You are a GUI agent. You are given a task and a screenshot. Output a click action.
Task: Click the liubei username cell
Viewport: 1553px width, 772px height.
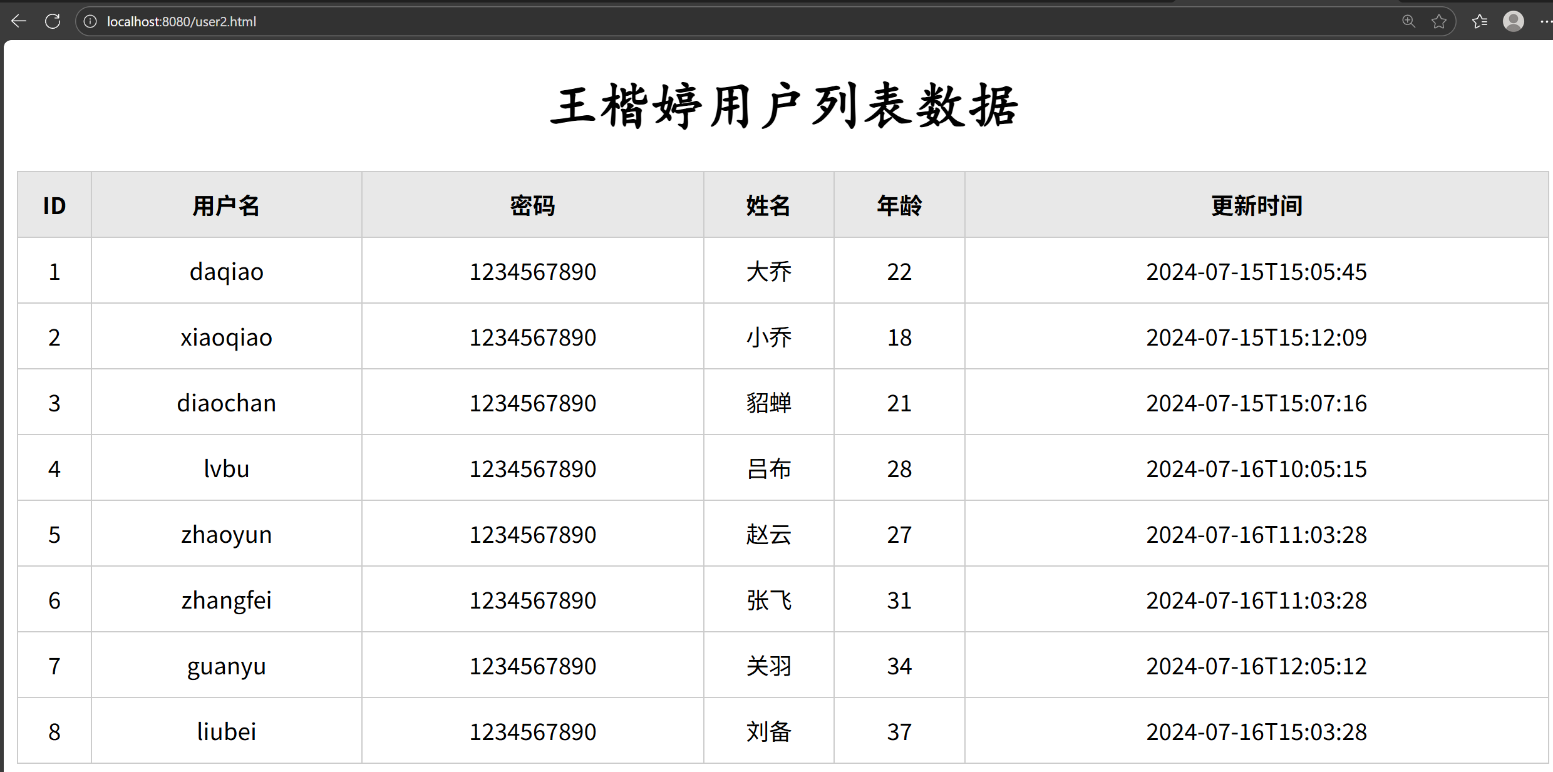[226, 732]
